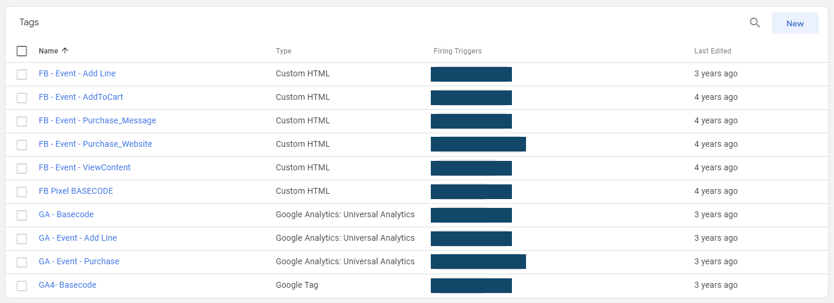Click firing trigger of FB - Event - Purchase_Website

478,144
